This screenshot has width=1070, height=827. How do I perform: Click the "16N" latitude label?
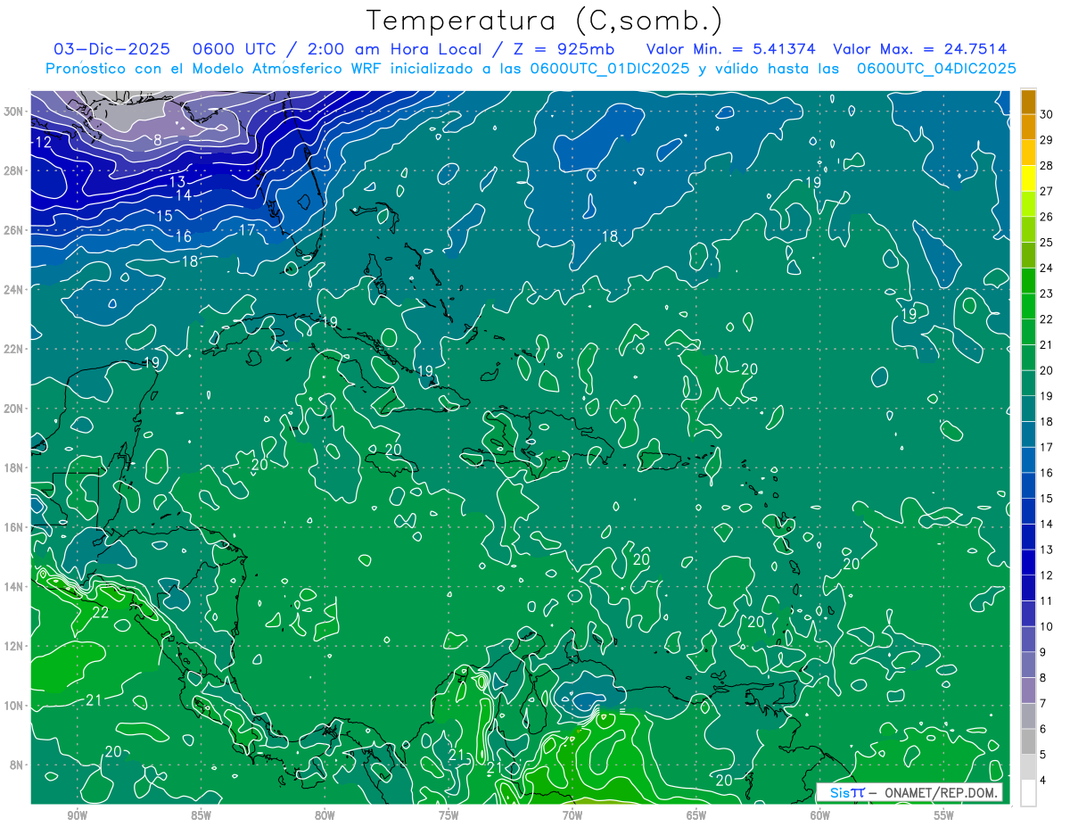click(15, 527)
